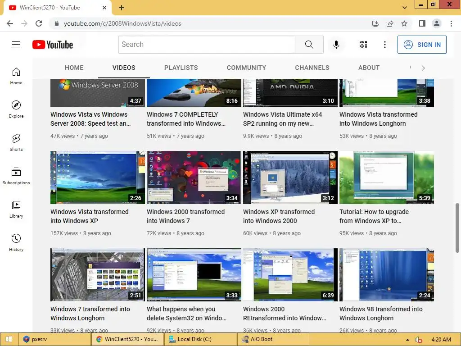Reload the page with the refresh icon

click(x=39, y=23)
